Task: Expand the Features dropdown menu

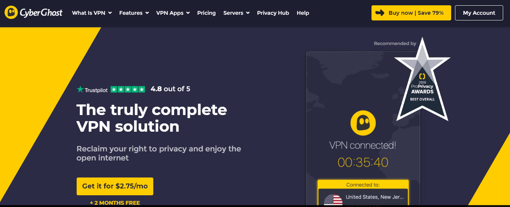Action: 134,13
